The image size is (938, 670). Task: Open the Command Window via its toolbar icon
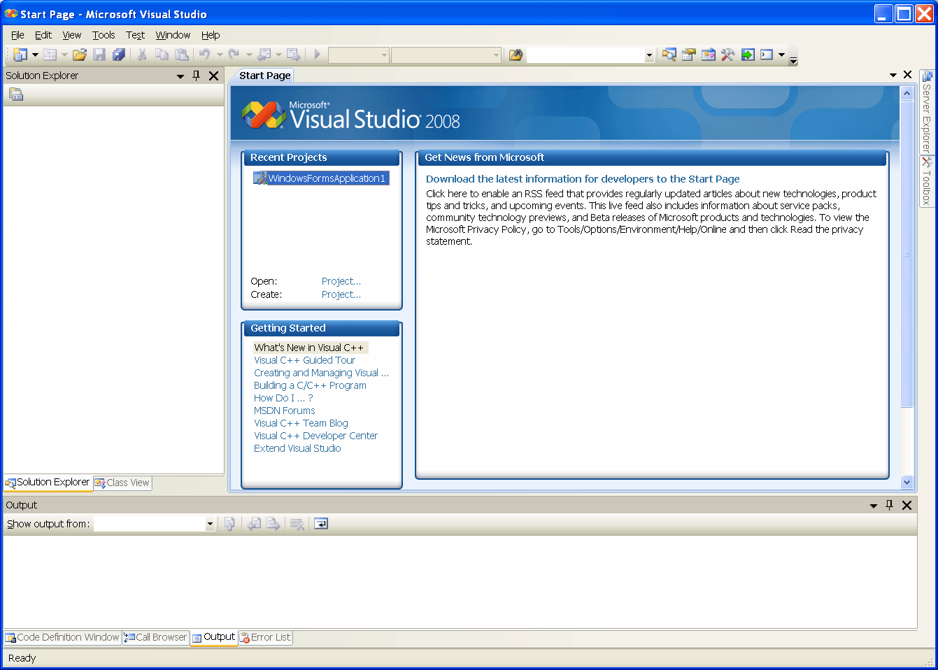[767, 55]
